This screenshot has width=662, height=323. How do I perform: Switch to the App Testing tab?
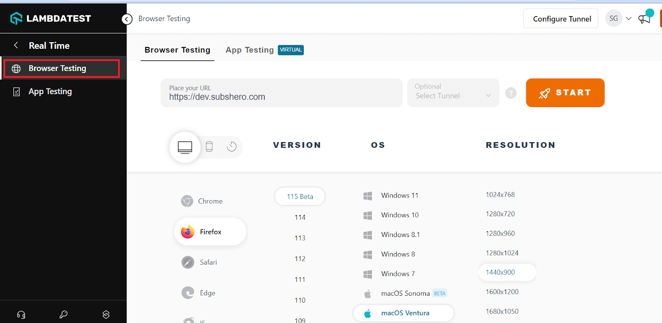point(249,50)
